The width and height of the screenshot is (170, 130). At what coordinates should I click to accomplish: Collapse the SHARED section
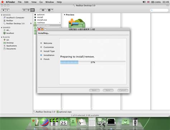pos(1,27)
